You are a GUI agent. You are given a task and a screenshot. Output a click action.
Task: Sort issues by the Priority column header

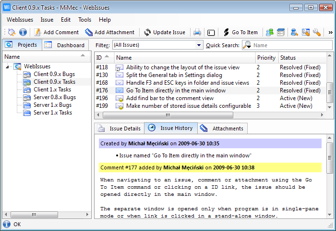(266, 58)
